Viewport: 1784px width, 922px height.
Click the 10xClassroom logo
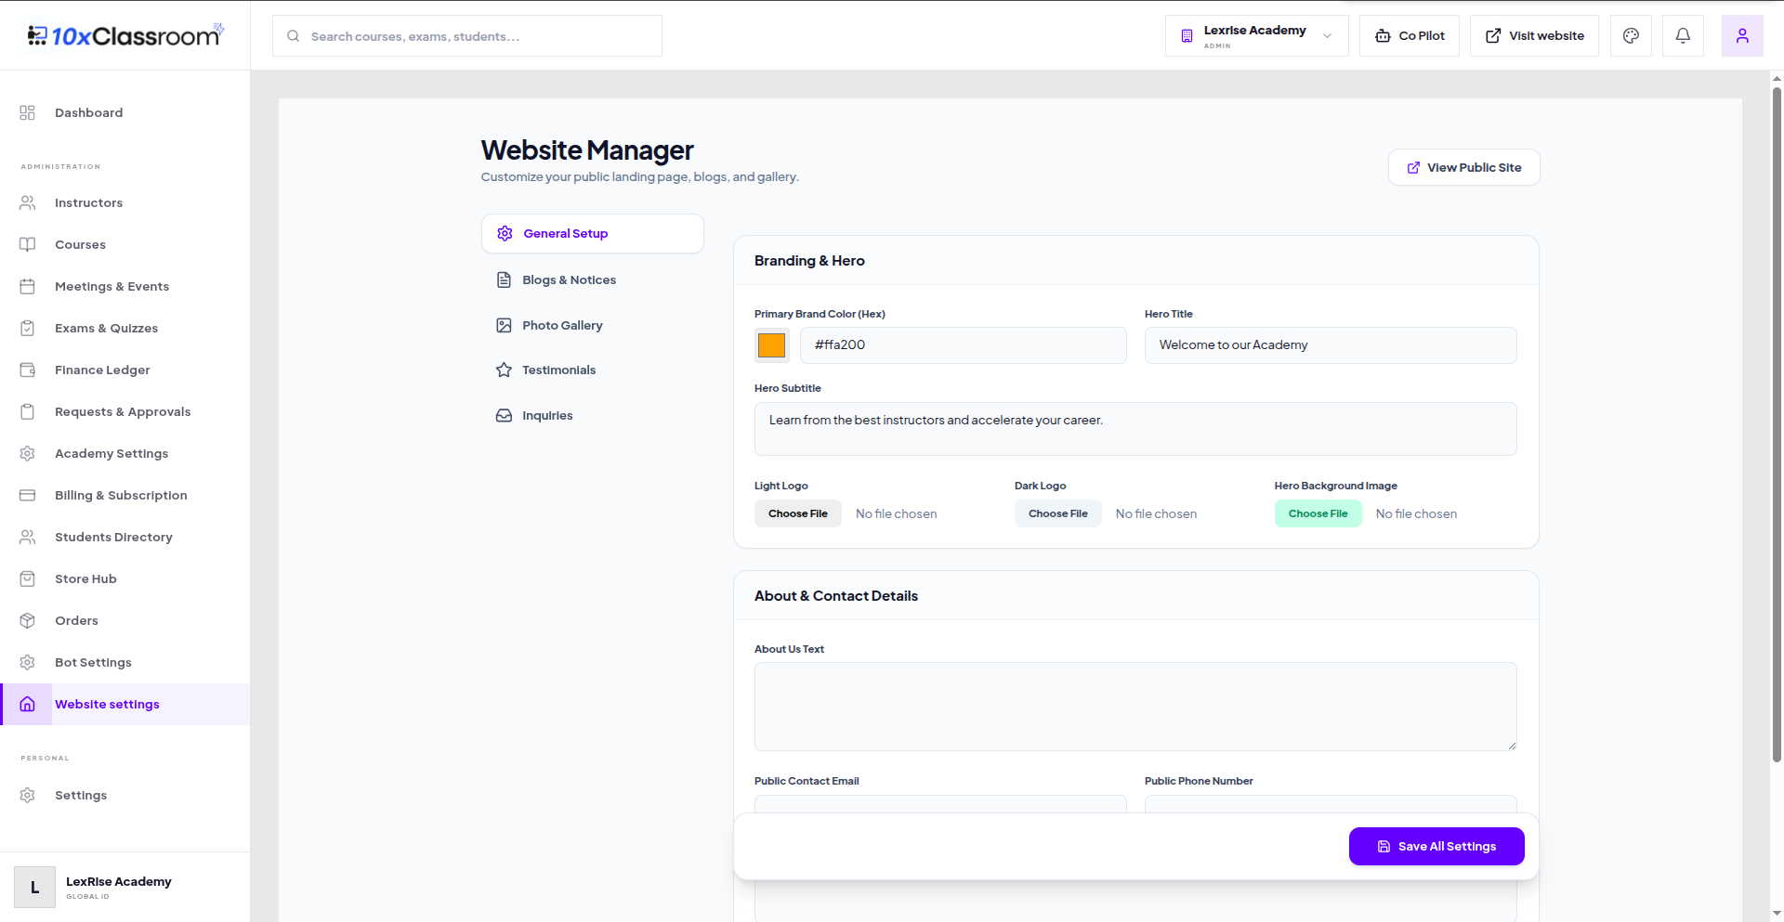click(x=125, y=35)
